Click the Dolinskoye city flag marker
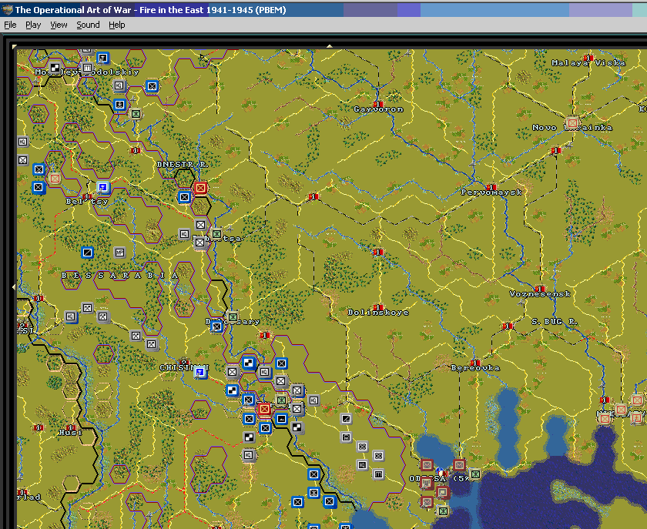 378,307
